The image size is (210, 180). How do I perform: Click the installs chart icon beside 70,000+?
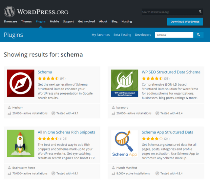[x=9, y=173]
